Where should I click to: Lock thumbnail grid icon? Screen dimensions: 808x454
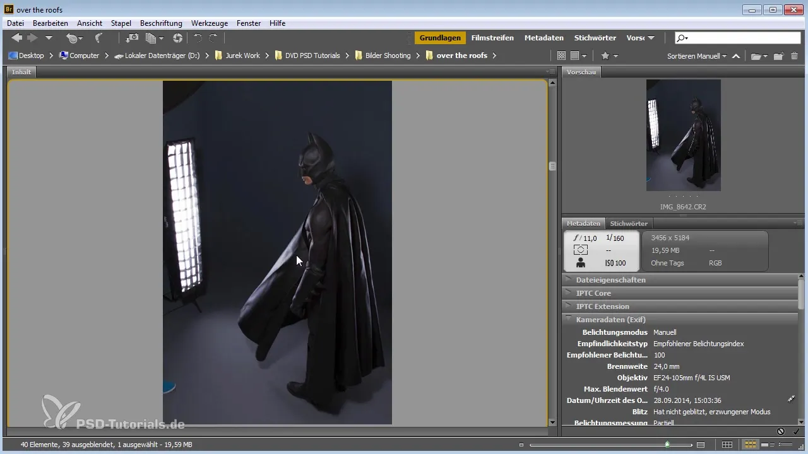click(727, 445)
